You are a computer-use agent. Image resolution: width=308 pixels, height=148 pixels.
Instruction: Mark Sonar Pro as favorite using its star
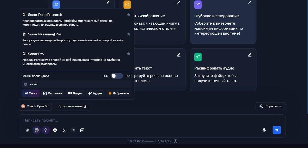(129, 54)
